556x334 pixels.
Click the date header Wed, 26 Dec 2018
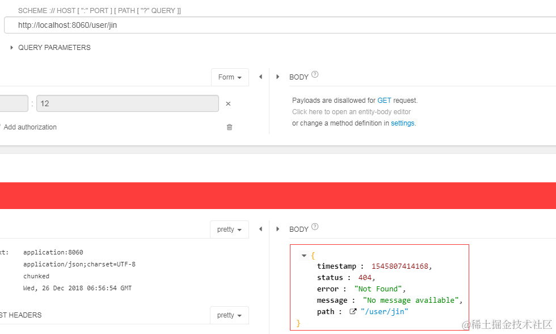pos(77,288)
